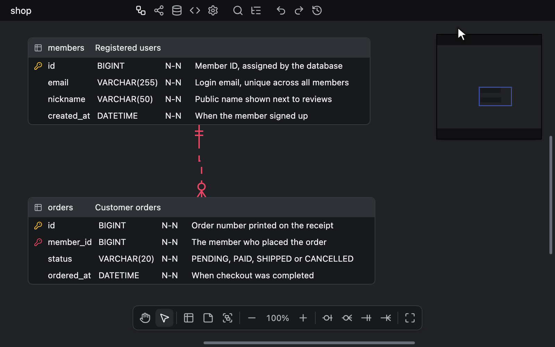Image resolution: width=555 pixels, height=347 pixels.
Task: Click the minimap viewport thumbnail
Action: click(495, 96)
